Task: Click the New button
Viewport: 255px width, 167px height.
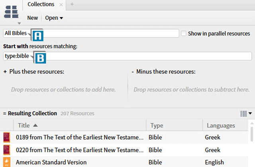Action: (x=33, y=18)
